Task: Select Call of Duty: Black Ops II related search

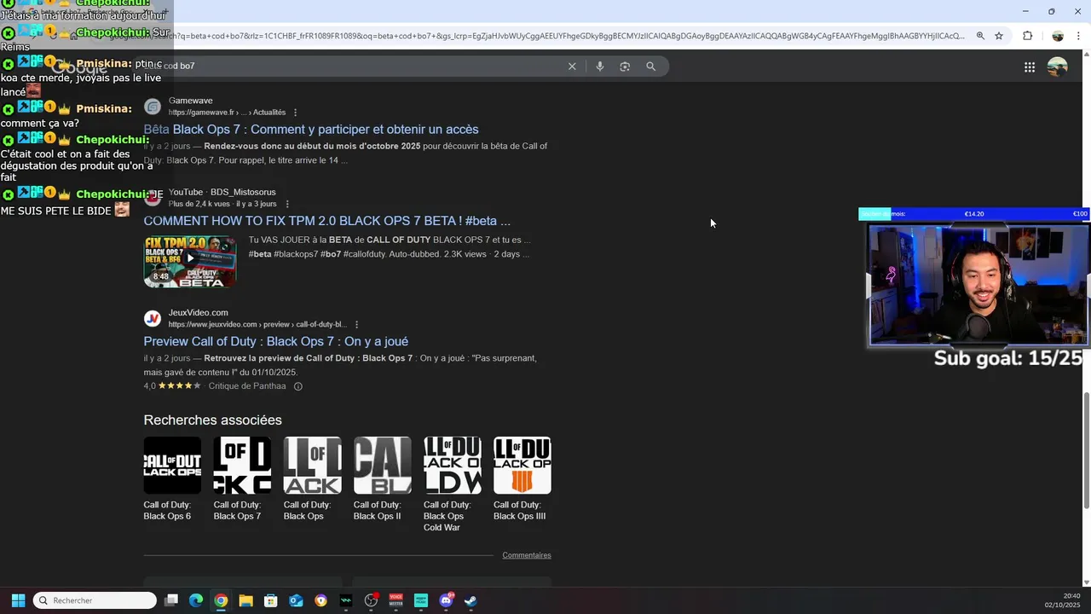Action: [382, 479]
